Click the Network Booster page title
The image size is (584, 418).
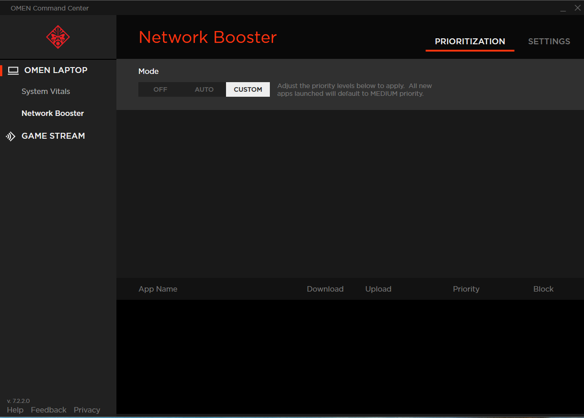coord(208,37)
